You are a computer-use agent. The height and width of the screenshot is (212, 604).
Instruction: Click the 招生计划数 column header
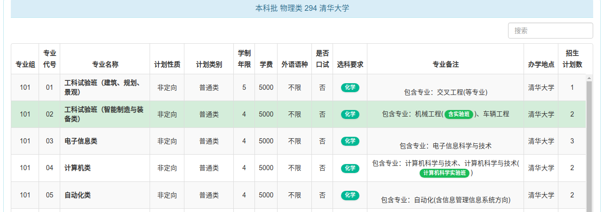coord(572,59)
